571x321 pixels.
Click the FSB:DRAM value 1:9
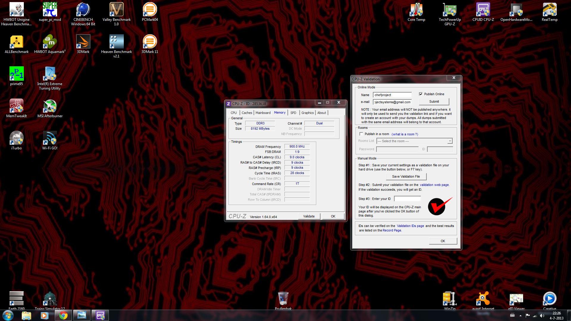(297, 152)
